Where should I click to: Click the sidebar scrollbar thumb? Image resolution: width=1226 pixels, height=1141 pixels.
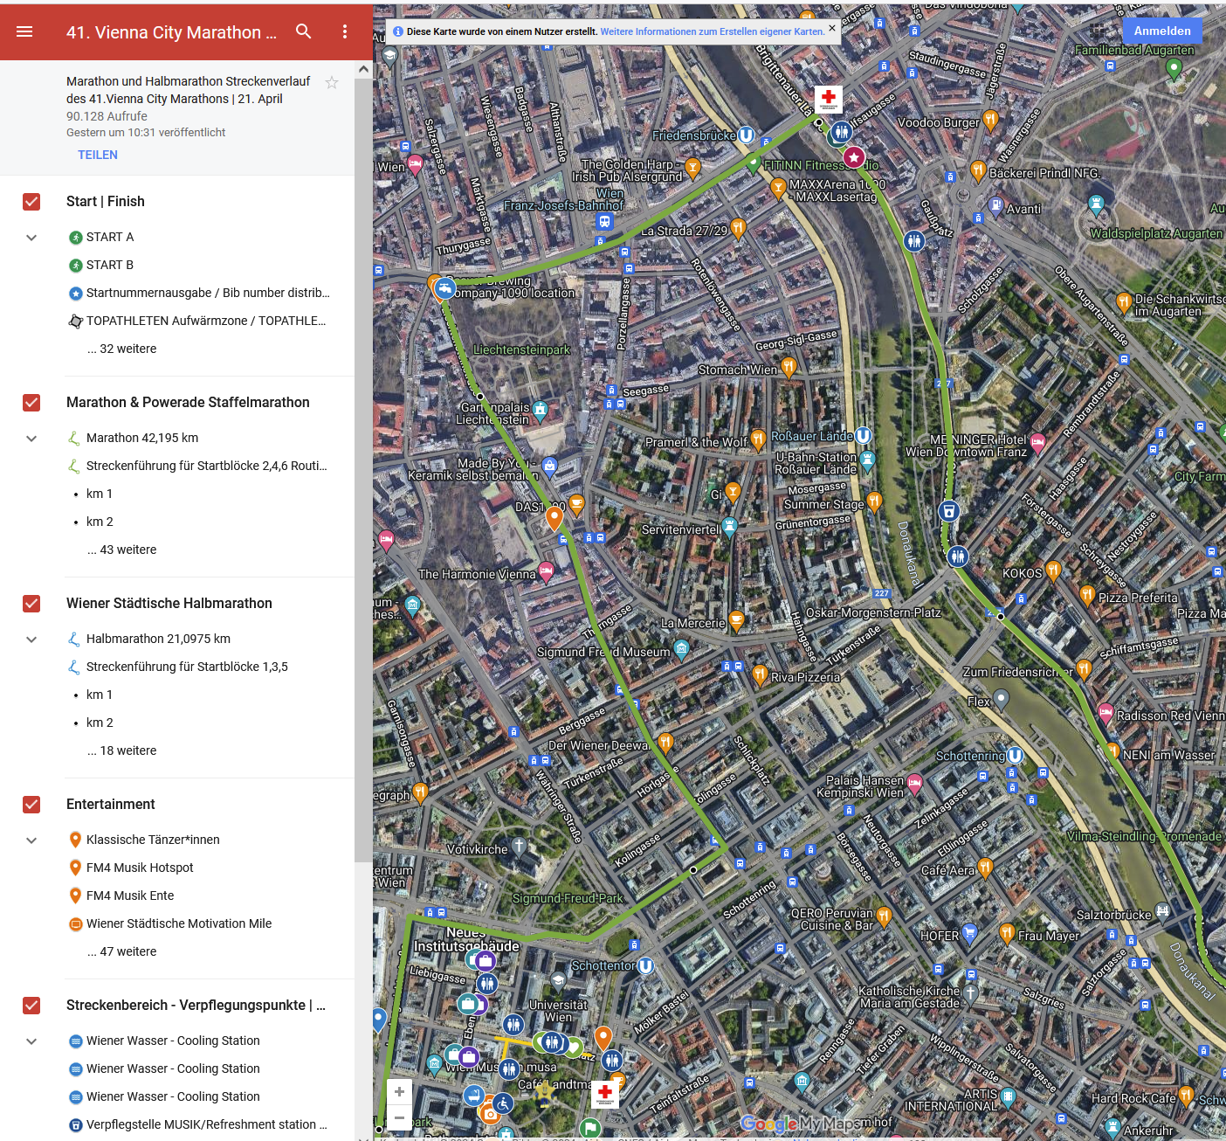(x=363, y=472)
